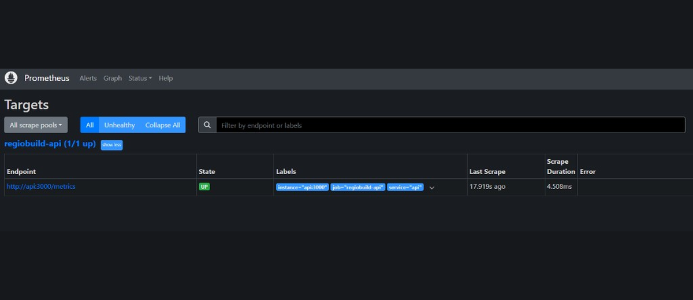Click the show less button
Screen dimensions: 693x300
point(111,145)
